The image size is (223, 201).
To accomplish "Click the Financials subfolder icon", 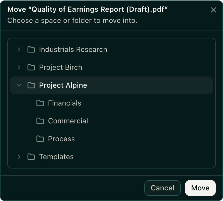I will coord(40,103).
